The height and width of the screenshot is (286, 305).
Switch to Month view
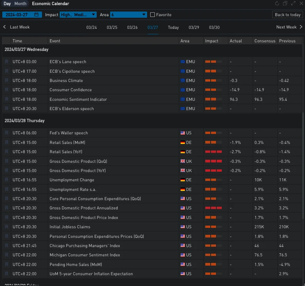[20, 3]
